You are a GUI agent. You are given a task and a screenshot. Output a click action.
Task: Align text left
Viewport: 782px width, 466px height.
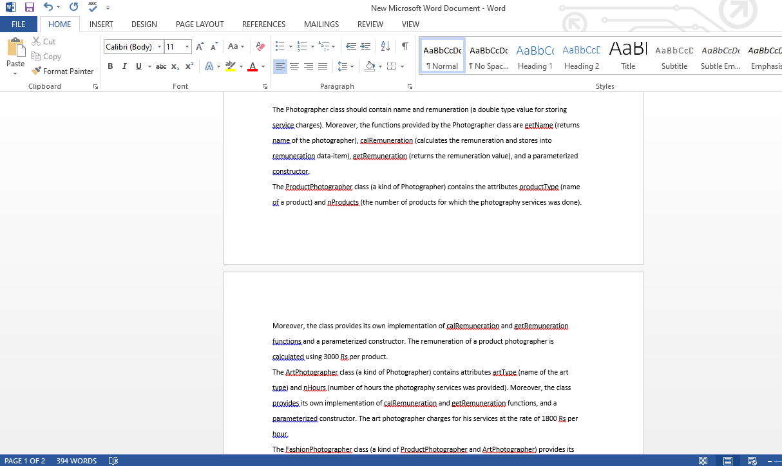pos(280,66)
